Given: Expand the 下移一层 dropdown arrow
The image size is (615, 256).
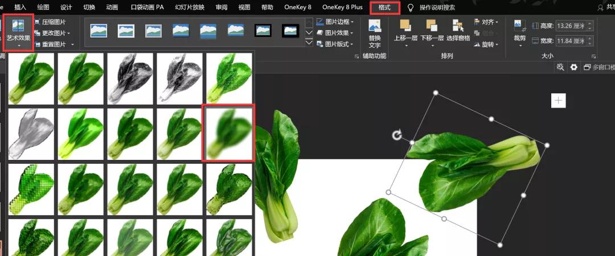Looking at the screenshot, I should [x=432, y=46].
